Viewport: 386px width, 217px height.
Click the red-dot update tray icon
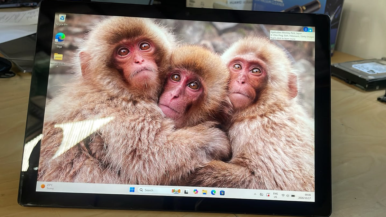(268, 195)
